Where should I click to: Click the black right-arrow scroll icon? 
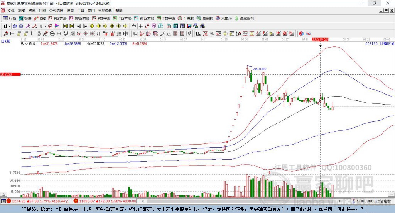[x=85, y=26]
